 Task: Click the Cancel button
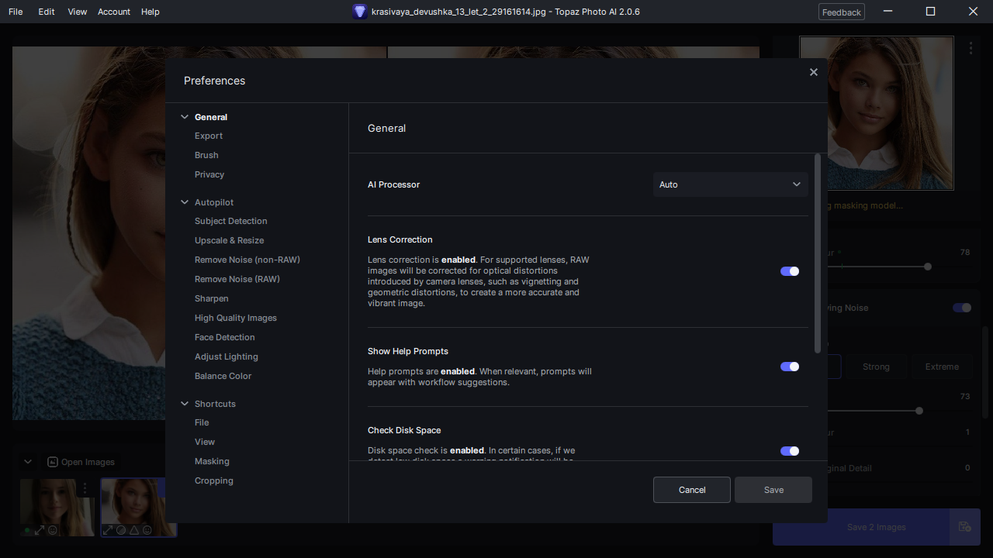point(692,490)
